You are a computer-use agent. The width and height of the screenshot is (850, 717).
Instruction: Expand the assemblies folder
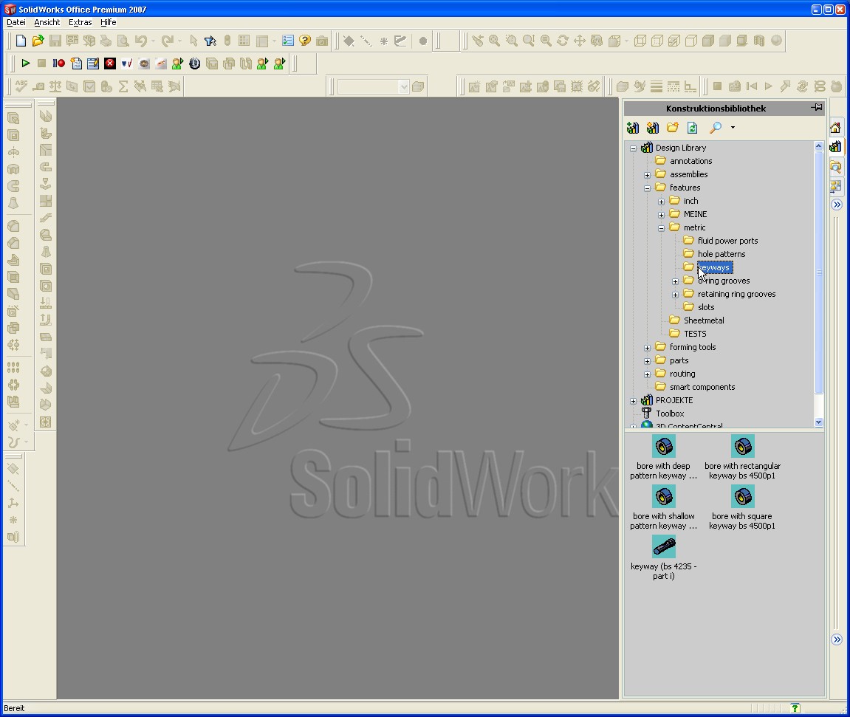coord(647,175)
